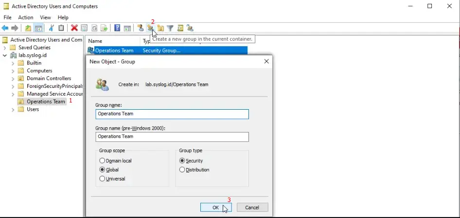Viewport: 460px width, 218px height.
Task: Select Distribution group type
Action: 182,169
